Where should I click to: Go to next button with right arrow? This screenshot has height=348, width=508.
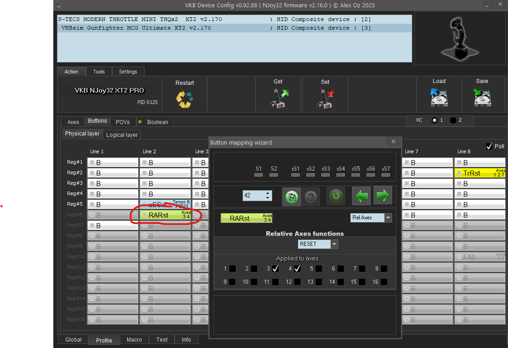tap(383, 196)
